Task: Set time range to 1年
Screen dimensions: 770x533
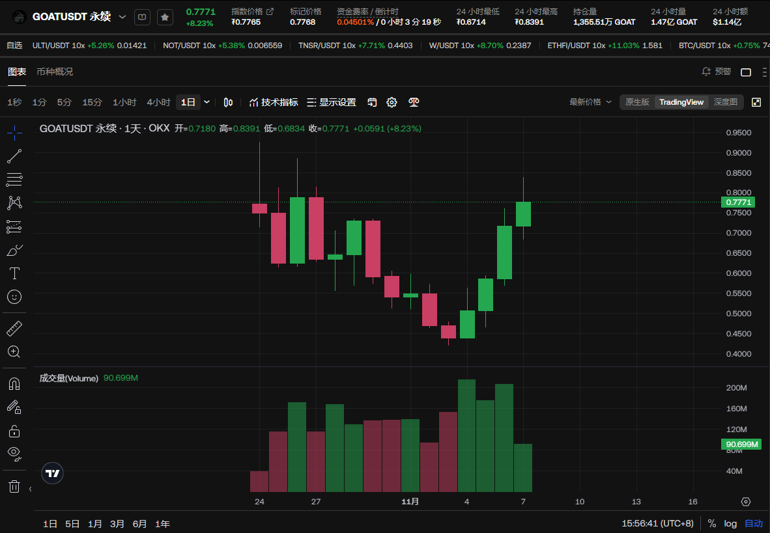Action: 163,524
